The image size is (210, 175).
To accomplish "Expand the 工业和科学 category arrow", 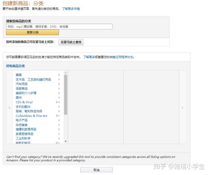I will 59,138.
